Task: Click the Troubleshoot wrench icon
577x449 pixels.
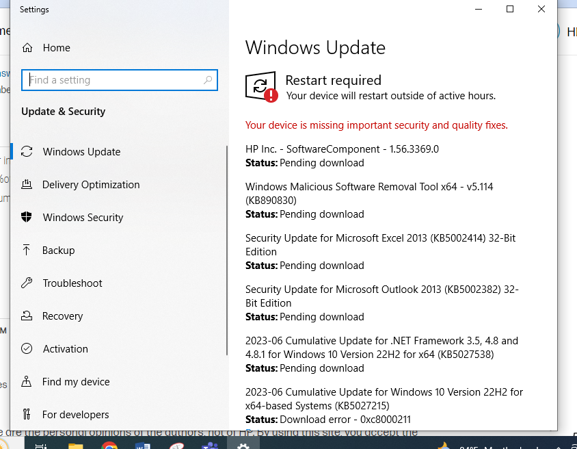Action: 26,283
